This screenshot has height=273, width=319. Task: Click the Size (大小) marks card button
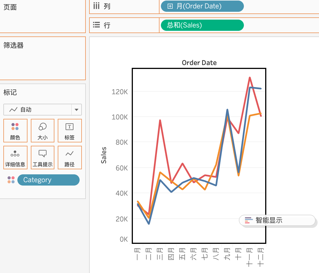[43, 131]
